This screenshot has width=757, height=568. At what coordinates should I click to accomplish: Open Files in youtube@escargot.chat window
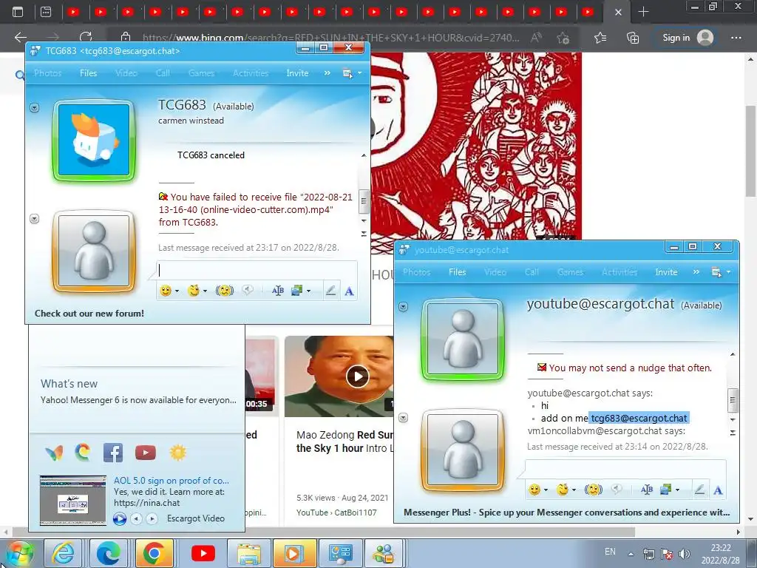click(x=457, y=272)
